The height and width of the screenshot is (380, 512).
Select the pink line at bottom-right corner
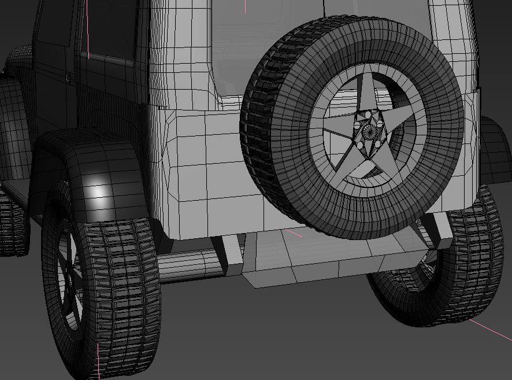[x=490, y=329]
